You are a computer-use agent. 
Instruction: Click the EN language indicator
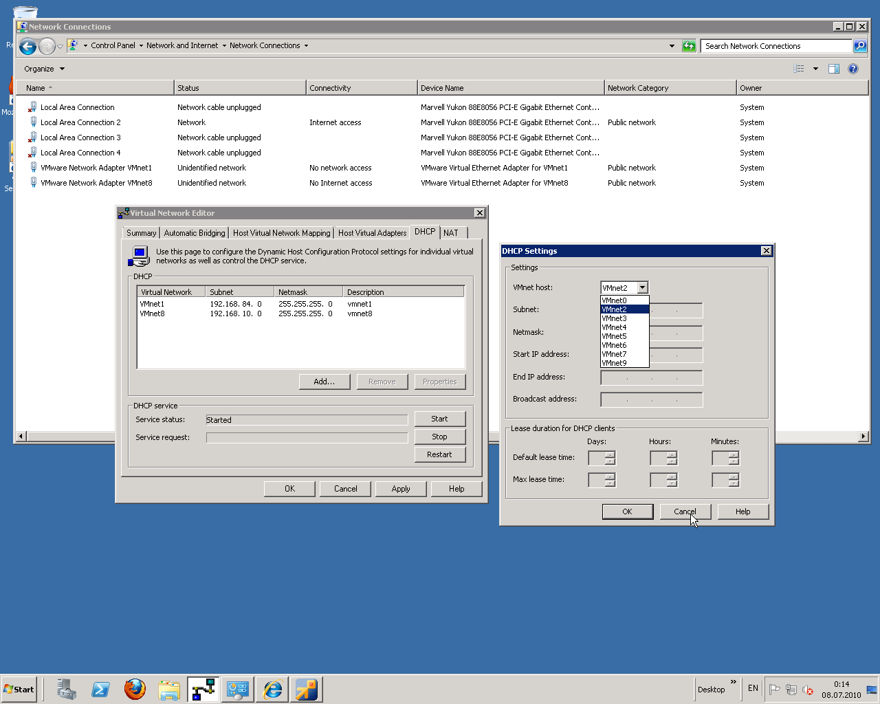click(x=753, y=688)
